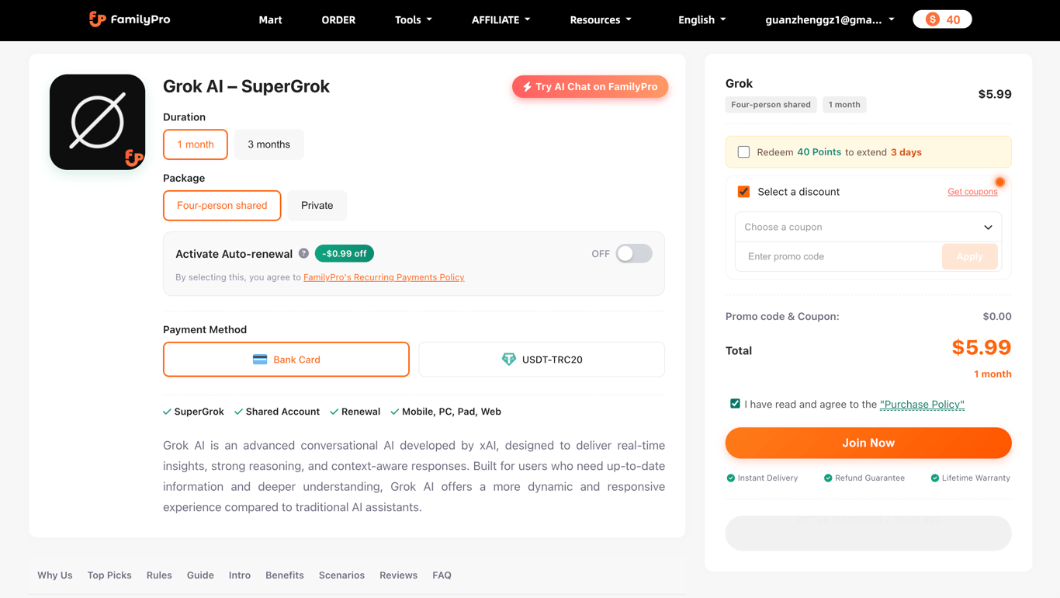Click the auto-renewal help question mark icon
Image resolution: width=1060 pixels, height=598 pixels.
click(304, 254)
